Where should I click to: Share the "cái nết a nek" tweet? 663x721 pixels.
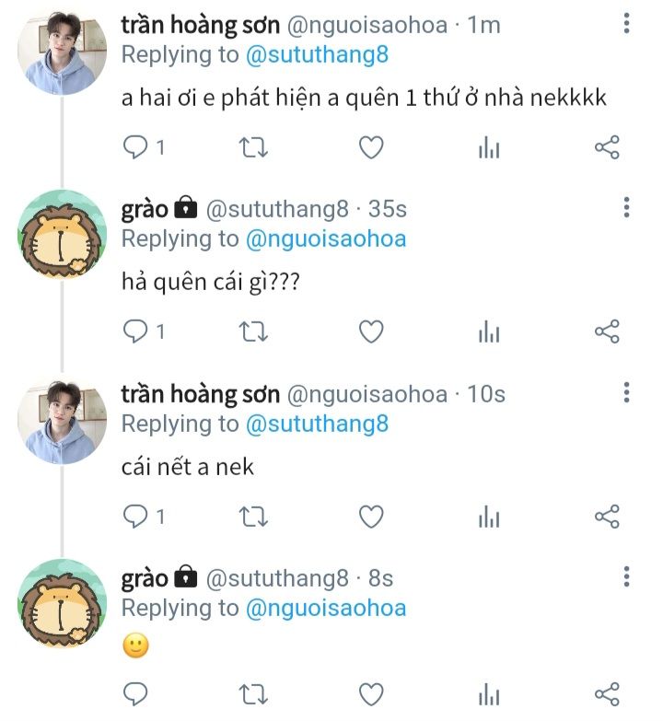click(x=607, y=517)
